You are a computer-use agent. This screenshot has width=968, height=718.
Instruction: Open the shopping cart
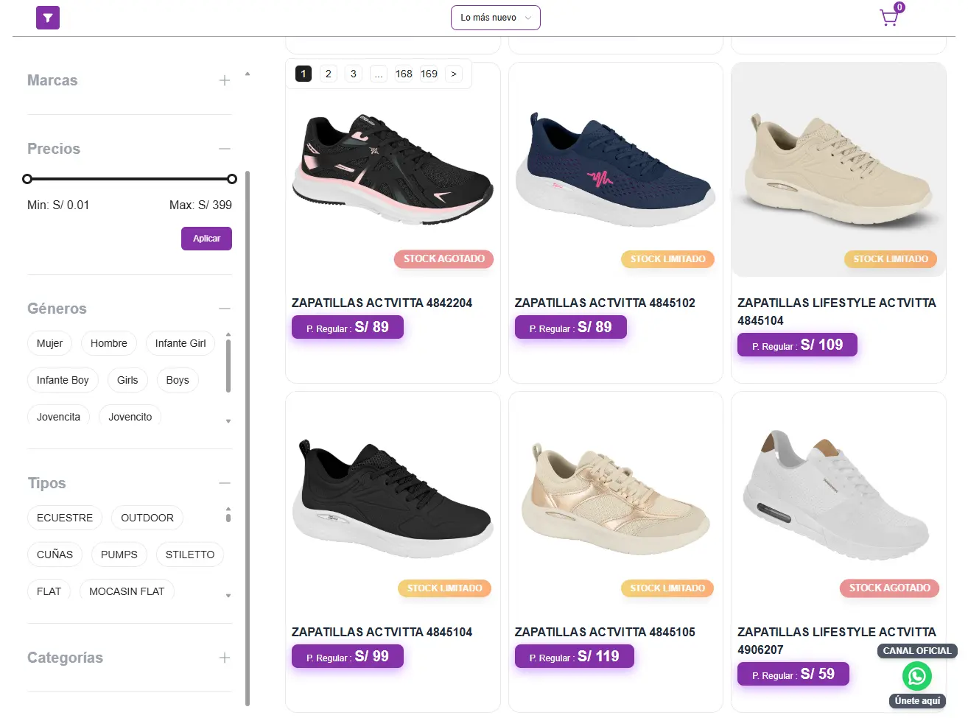point(889,16)
